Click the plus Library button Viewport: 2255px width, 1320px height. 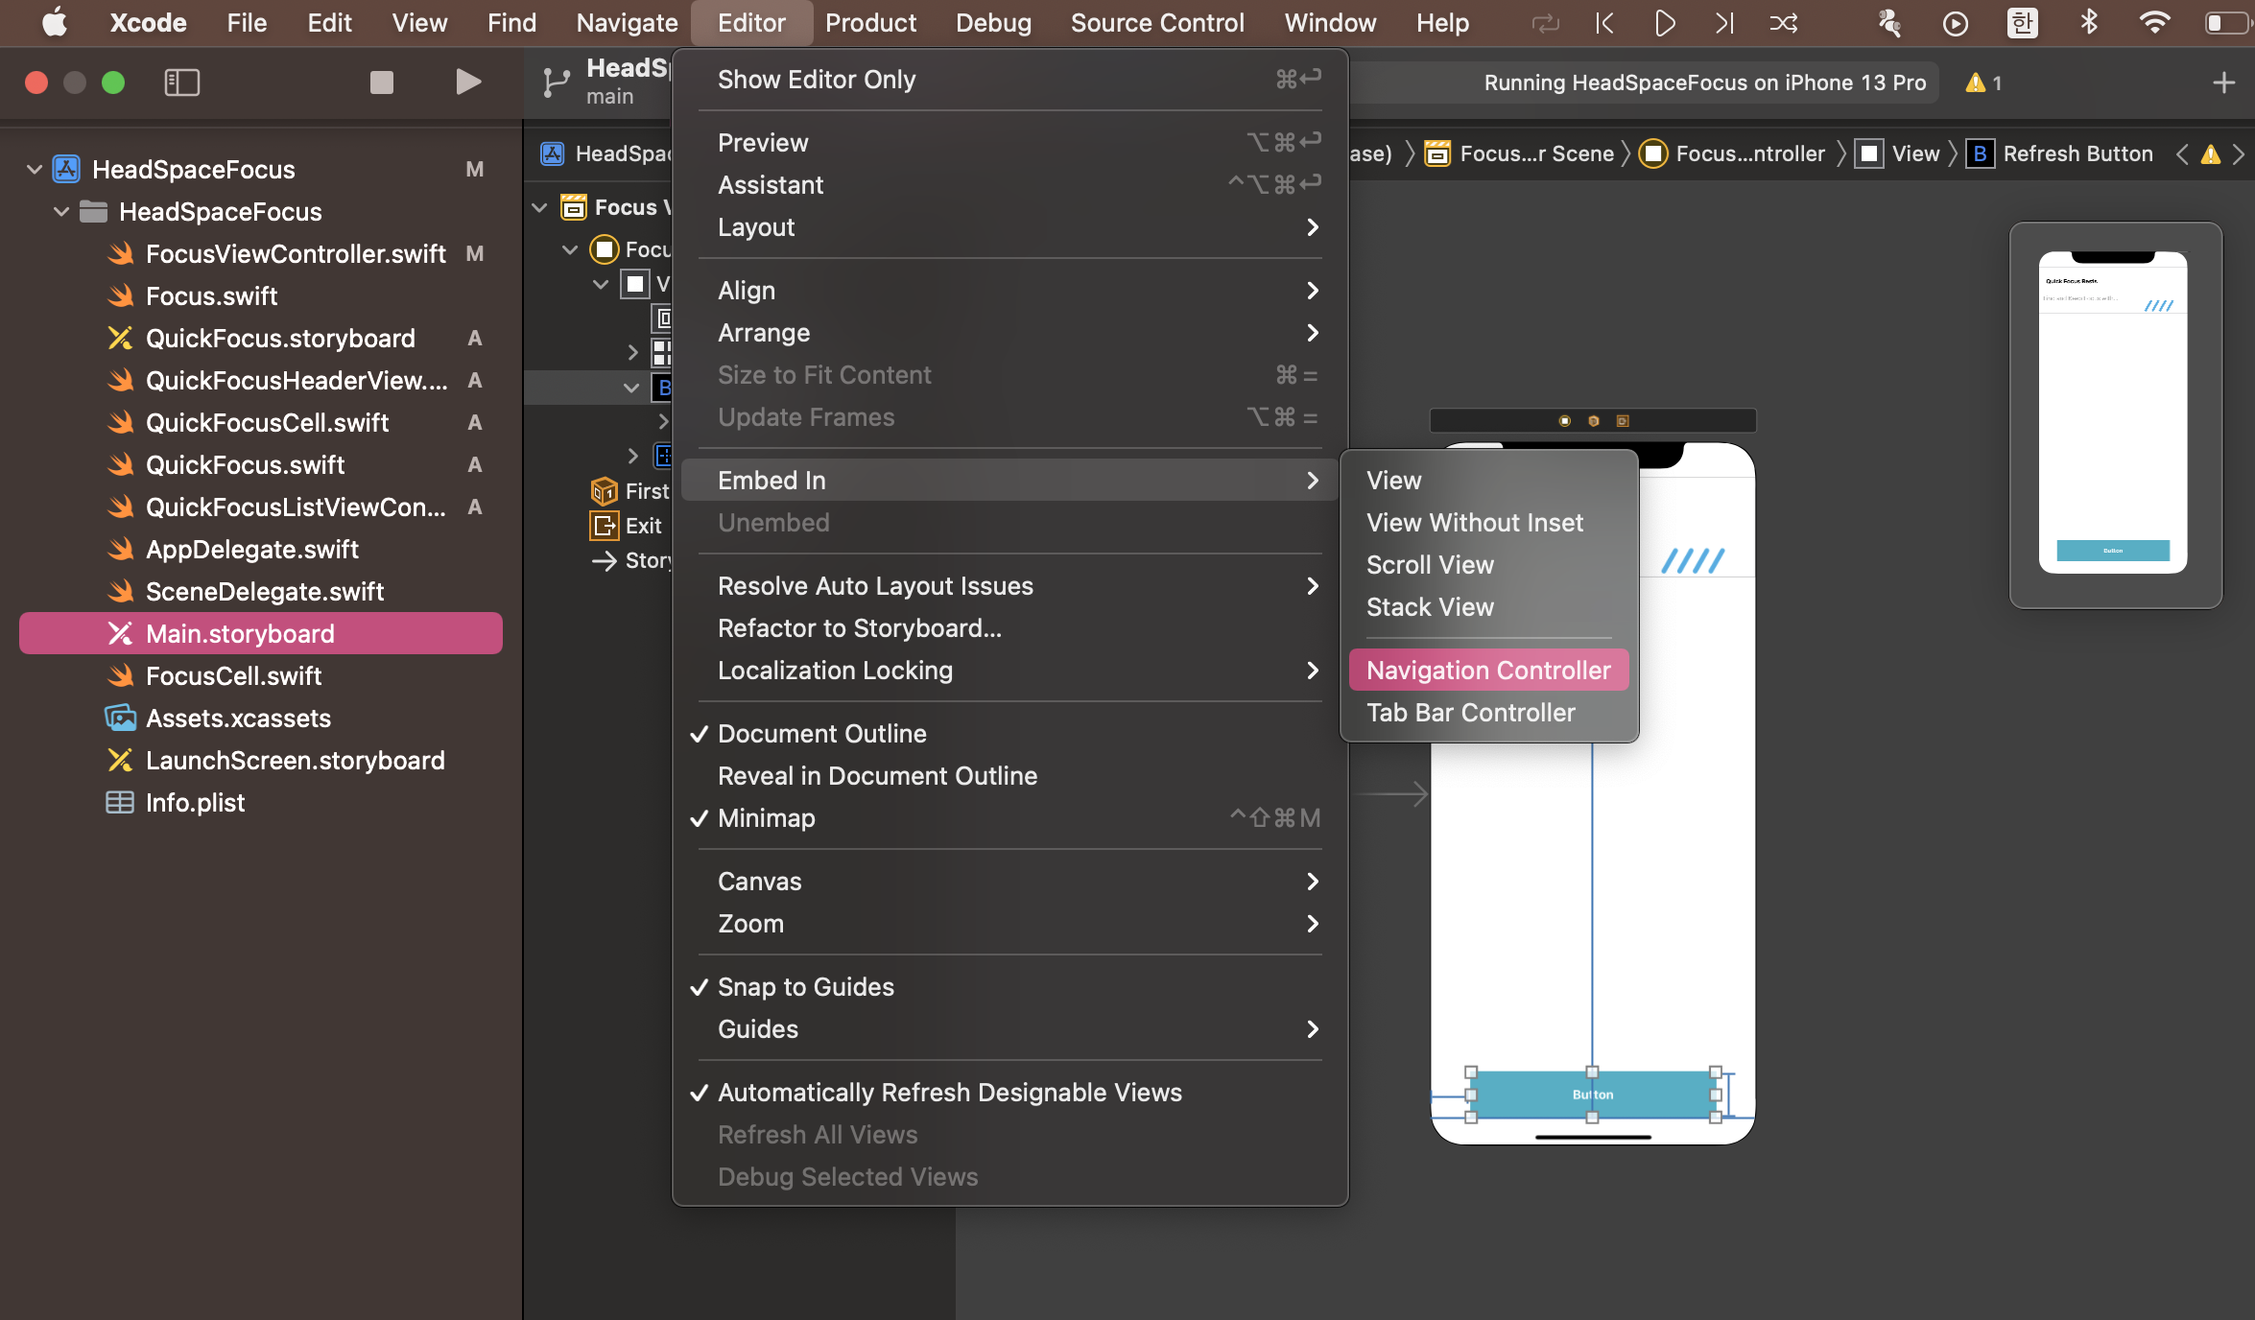click(2222, 82)
